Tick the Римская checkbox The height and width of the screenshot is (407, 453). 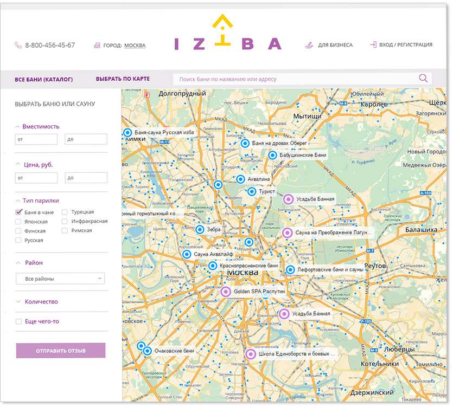(65, 231)
